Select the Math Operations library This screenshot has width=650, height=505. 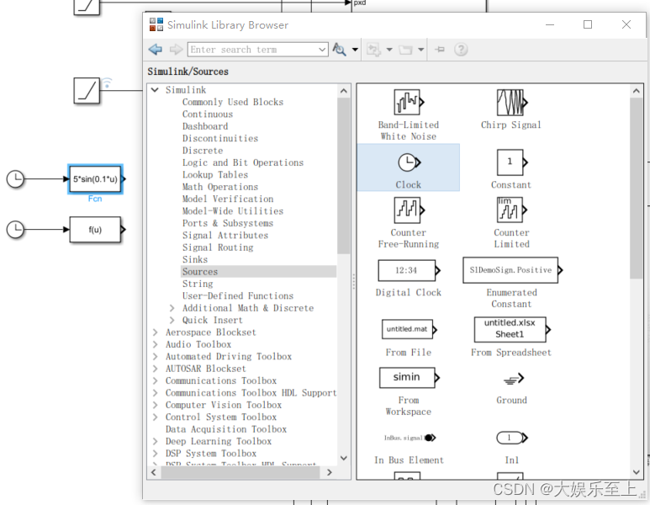pos(220,187)
